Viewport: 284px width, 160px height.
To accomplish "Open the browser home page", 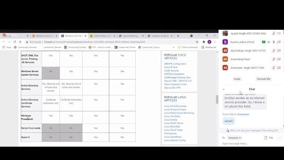I will click(20, 42).
